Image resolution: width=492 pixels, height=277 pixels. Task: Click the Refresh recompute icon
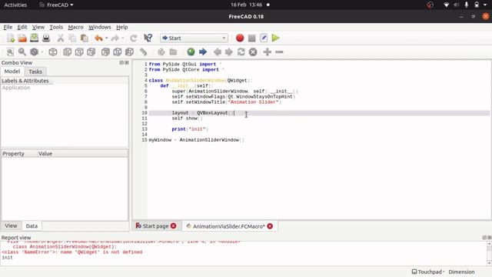(133, 38)
